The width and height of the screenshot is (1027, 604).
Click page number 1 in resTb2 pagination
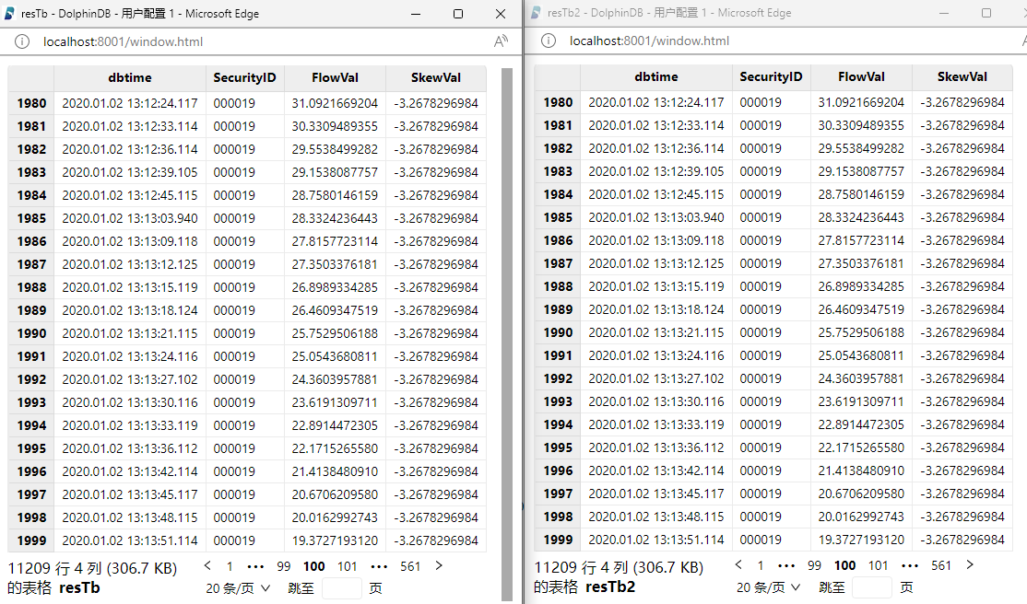tap(760, 564)
